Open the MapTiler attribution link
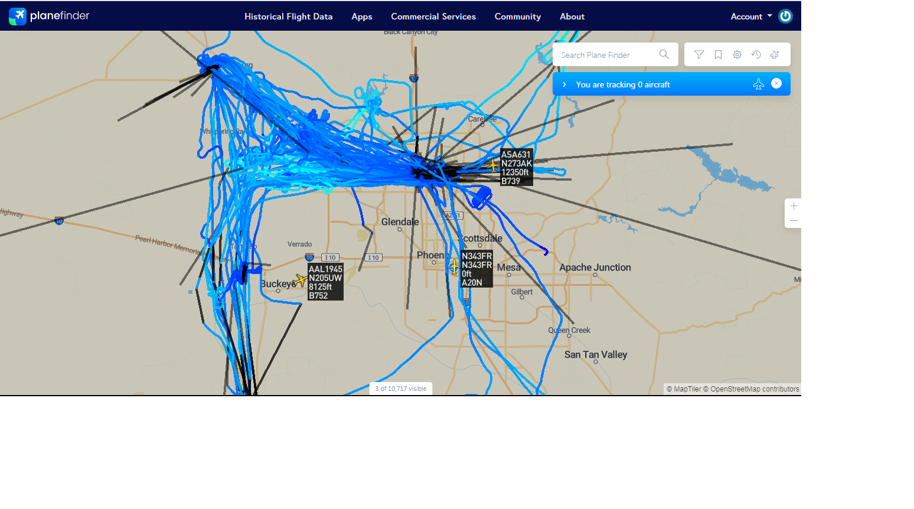 click(x=684, y=389)
